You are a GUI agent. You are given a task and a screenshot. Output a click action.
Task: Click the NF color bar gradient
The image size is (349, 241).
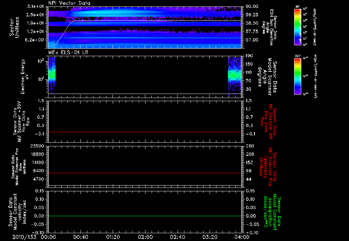[298, 27]
